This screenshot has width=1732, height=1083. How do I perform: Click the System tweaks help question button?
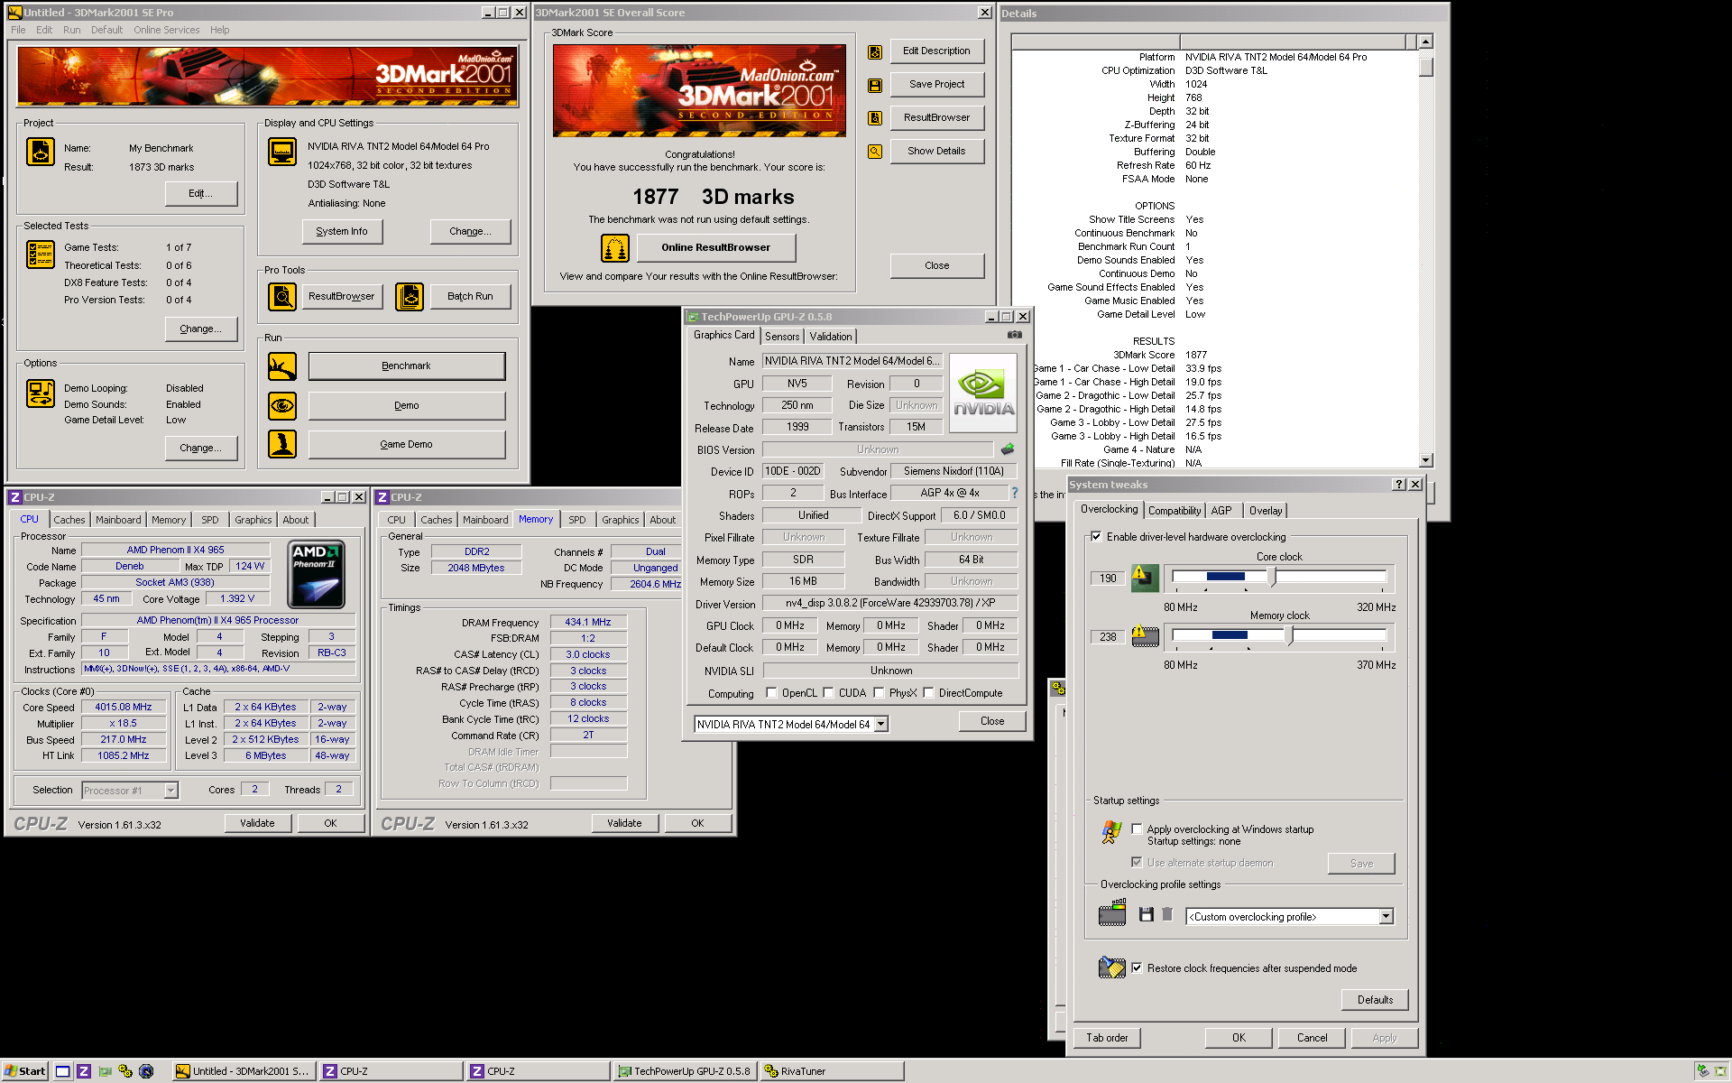coord(1399,485)
